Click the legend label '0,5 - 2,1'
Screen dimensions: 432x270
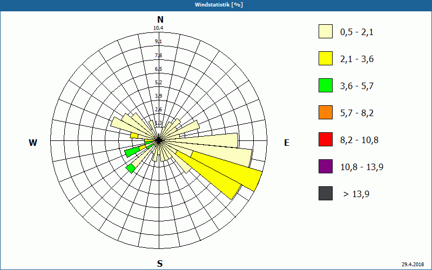pos(357,32)
